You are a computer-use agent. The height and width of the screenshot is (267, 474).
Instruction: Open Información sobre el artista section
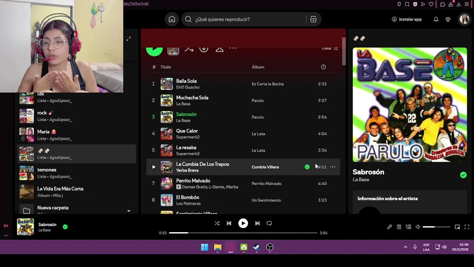[x=387, y=199]
